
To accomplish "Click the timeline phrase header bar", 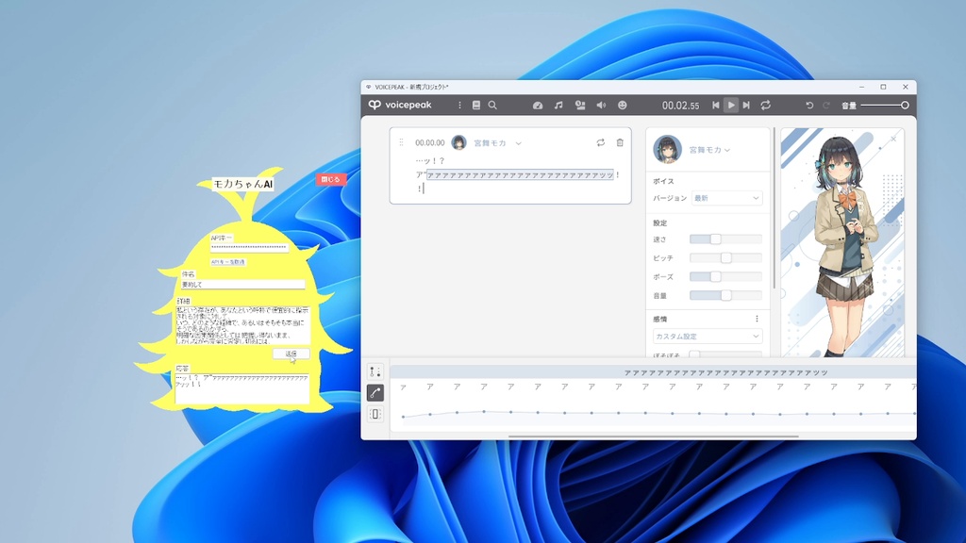I will (653, 372).
